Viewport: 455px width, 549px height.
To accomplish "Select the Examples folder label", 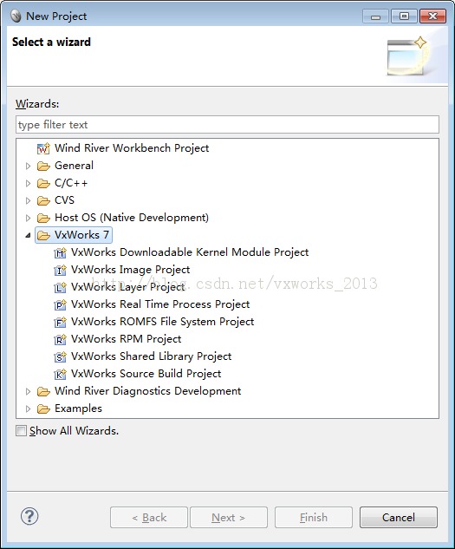I will pyautogui.click(x=78, y=408).
